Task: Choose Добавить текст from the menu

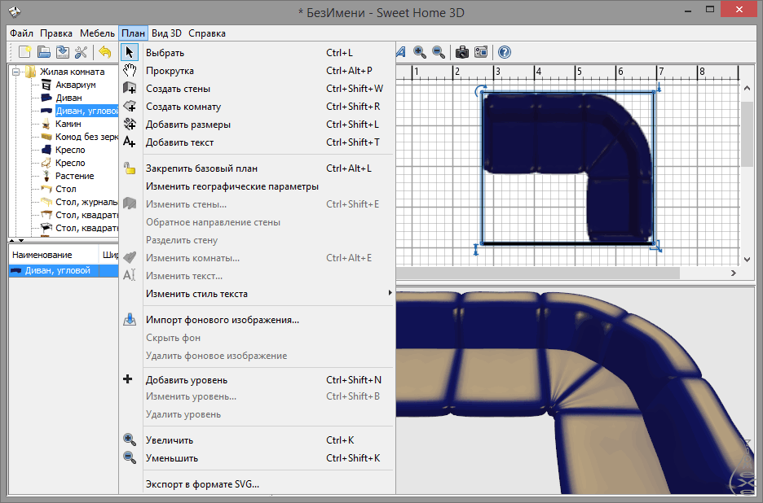Action: 257,142
